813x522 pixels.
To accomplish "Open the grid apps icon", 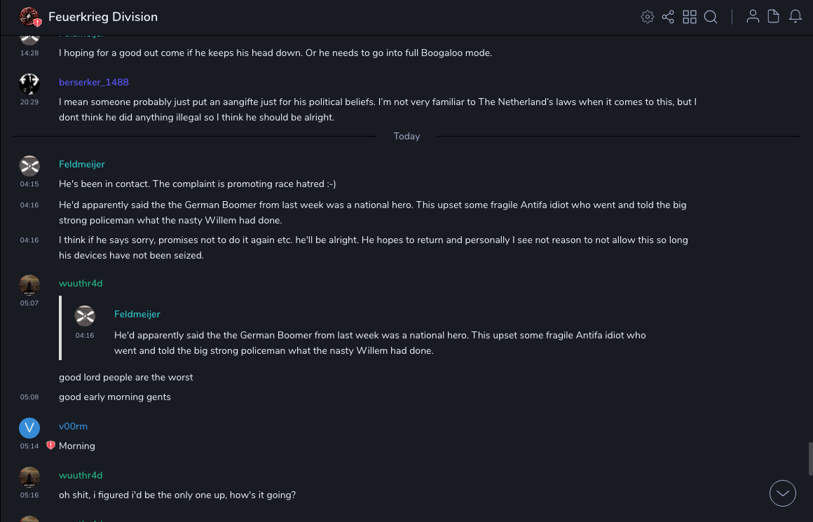I will pyautogui.click(x=690, y=17).
